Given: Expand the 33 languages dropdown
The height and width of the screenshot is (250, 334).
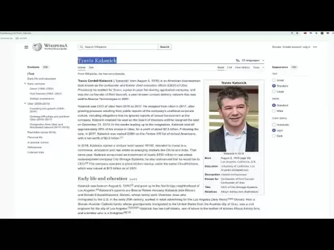Looking at the screenshot, I should pos(250,61).
